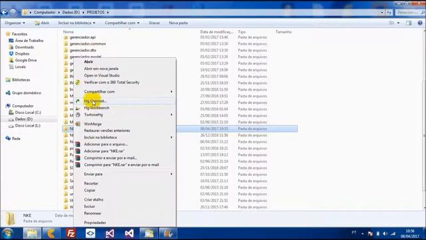The width and height of the screenshot is (426, 240).
Task: Click Adicionar para "NKE.rar"
Action: [104, 151]
